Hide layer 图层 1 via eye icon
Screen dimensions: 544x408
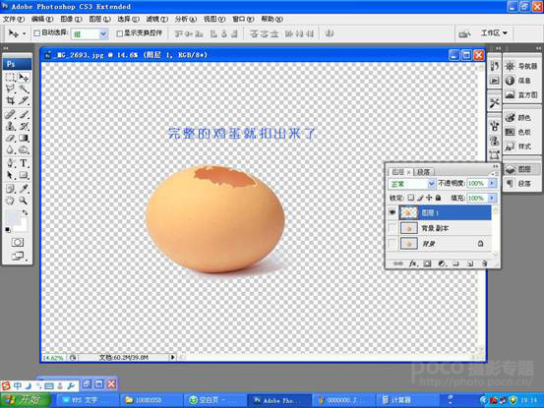[x=393, y=212]
